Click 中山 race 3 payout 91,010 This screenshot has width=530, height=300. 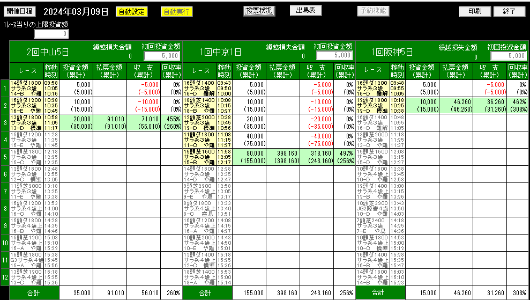[110, 122]
